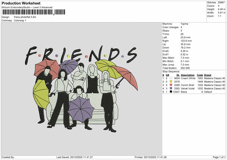Select the Black thread color swatch
The image size is (227, 160).
pos(171,92)
